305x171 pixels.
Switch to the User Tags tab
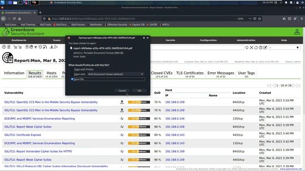click(246, 75)
